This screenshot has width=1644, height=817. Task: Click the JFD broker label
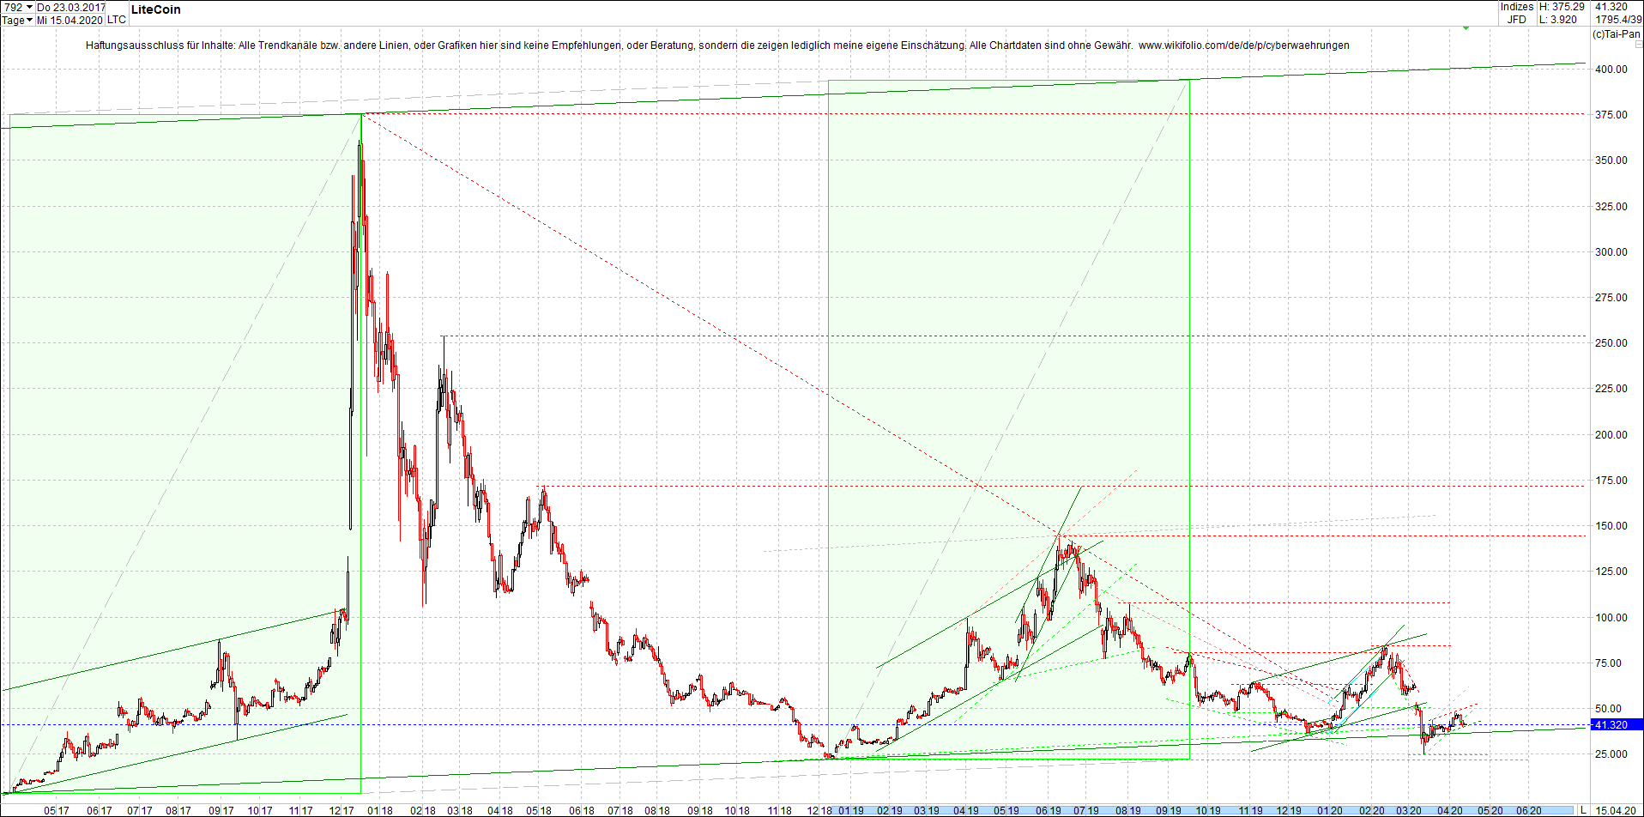click(1515, 19)
